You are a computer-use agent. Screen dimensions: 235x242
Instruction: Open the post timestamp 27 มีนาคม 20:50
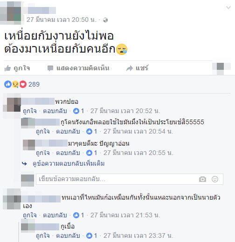(62, 20)
